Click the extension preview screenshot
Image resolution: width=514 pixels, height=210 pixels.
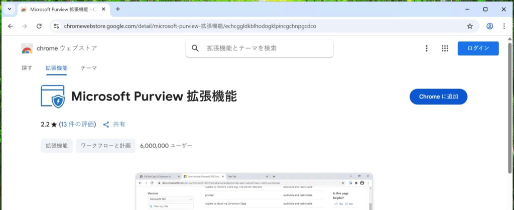pyautogui.click(x=254, y=191)
